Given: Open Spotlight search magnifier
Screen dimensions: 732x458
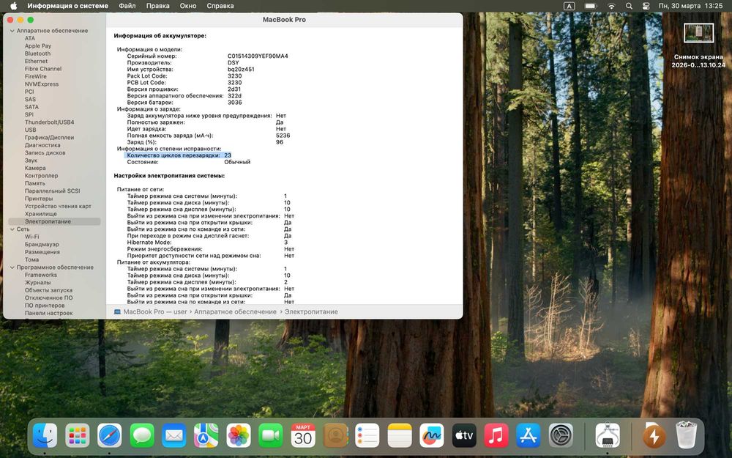Looking at the screenshot, I should click(629, 6).
